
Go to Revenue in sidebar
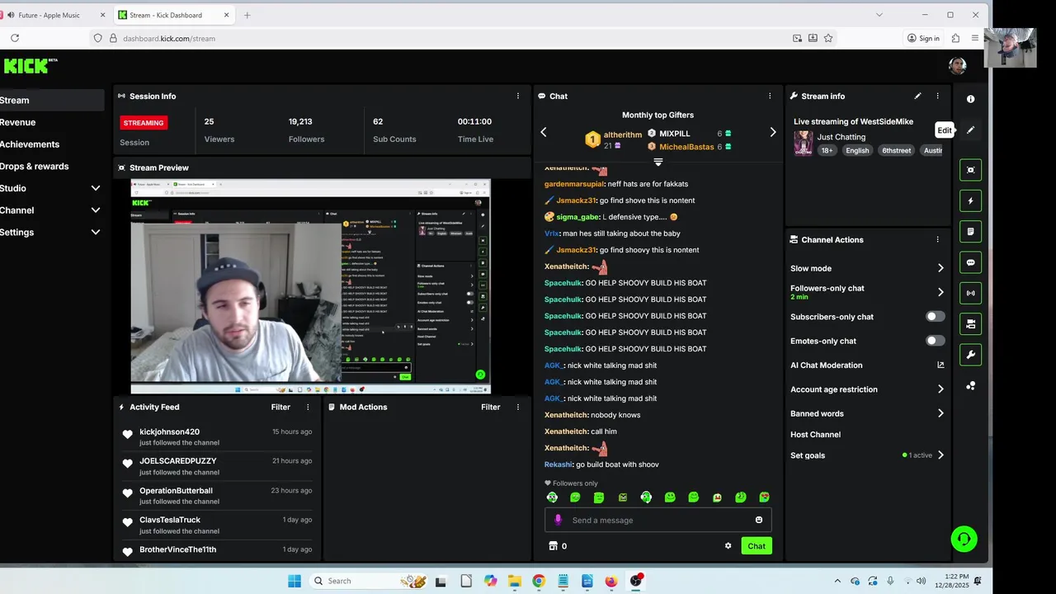click(x=18, y=122)
